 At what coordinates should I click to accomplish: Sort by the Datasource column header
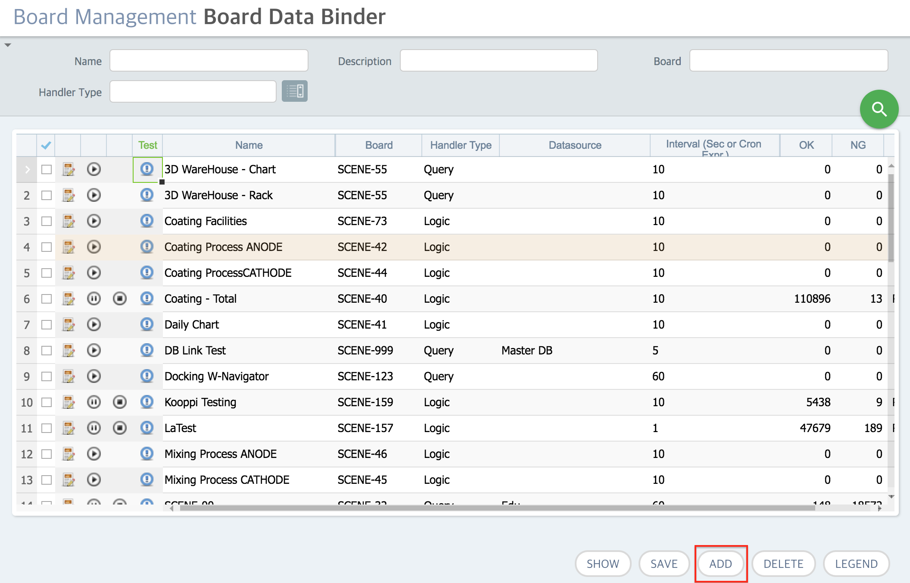[575, 145]
